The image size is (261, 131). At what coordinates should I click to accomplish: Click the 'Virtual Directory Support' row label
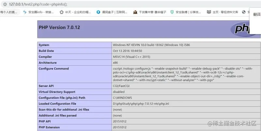point(57,92)
